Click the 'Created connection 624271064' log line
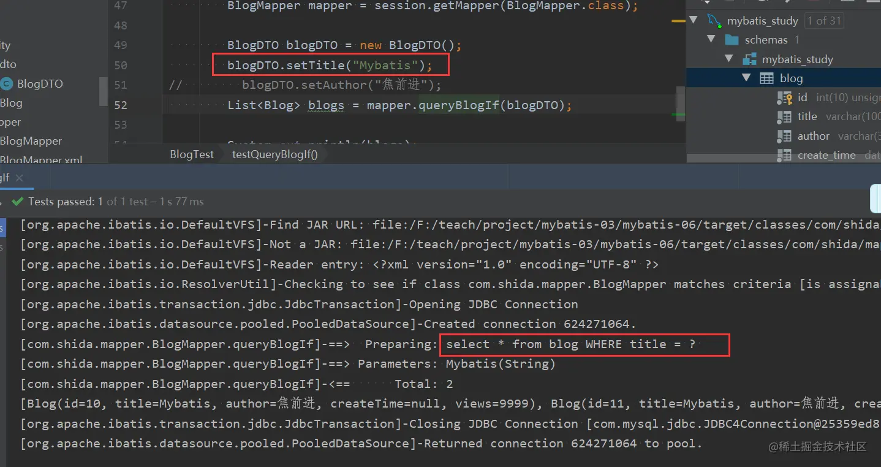 [x=328, y=324]
